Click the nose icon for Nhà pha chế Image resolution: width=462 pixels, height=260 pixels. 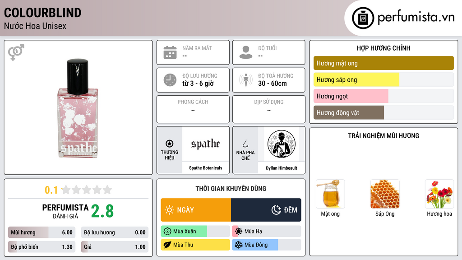click(x=245, y=144)
